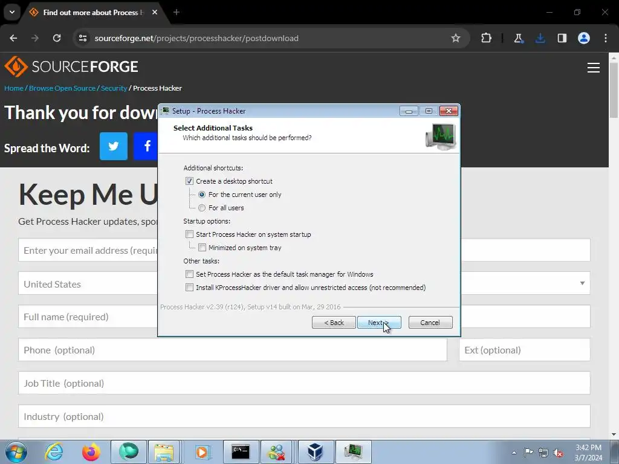Share on Facebook
This screenshot has width=619, height=464.
click(146, 146)
